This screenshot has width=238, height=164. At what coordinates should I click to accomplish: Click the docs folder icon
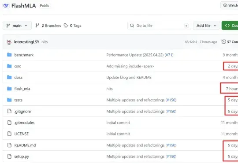[x=9, y=77]
